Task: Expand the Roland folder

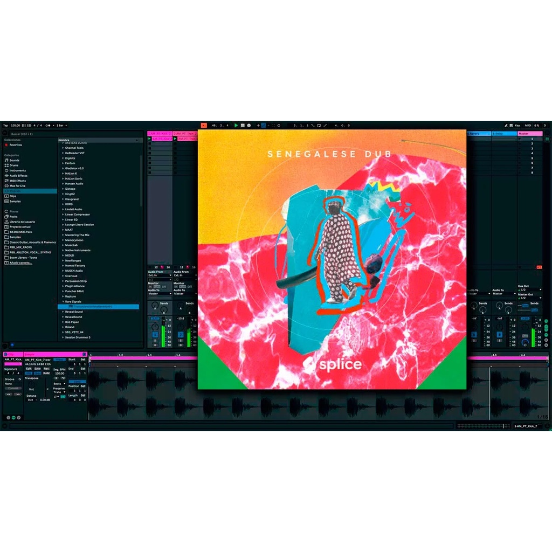Action: click(x=63, y=327)
